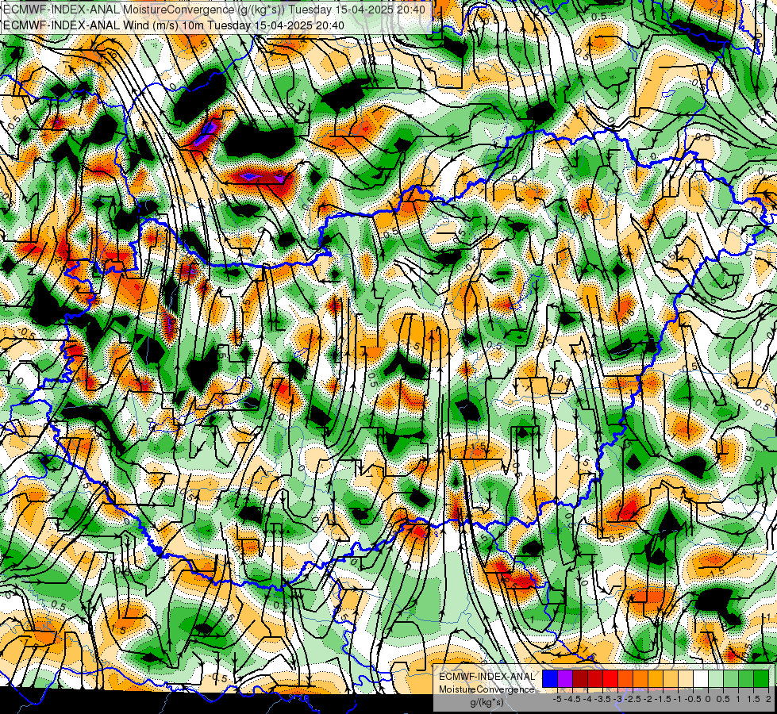777x714 pixels.
Task: Click the palest green swatch between 0 and 0.5
Action: 716,678
